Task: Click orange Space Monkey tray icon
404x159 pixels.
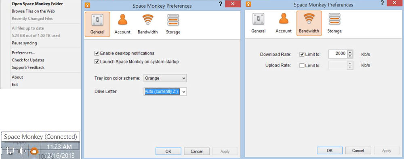Action: (x=34, y=151)
